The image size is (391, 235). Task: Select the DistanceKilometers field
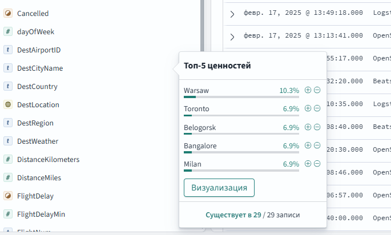coord(48,160)
